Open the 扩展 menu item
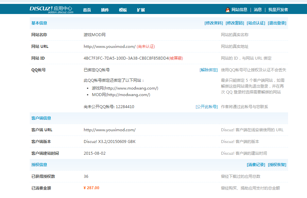307x198 pixels. 141,10
